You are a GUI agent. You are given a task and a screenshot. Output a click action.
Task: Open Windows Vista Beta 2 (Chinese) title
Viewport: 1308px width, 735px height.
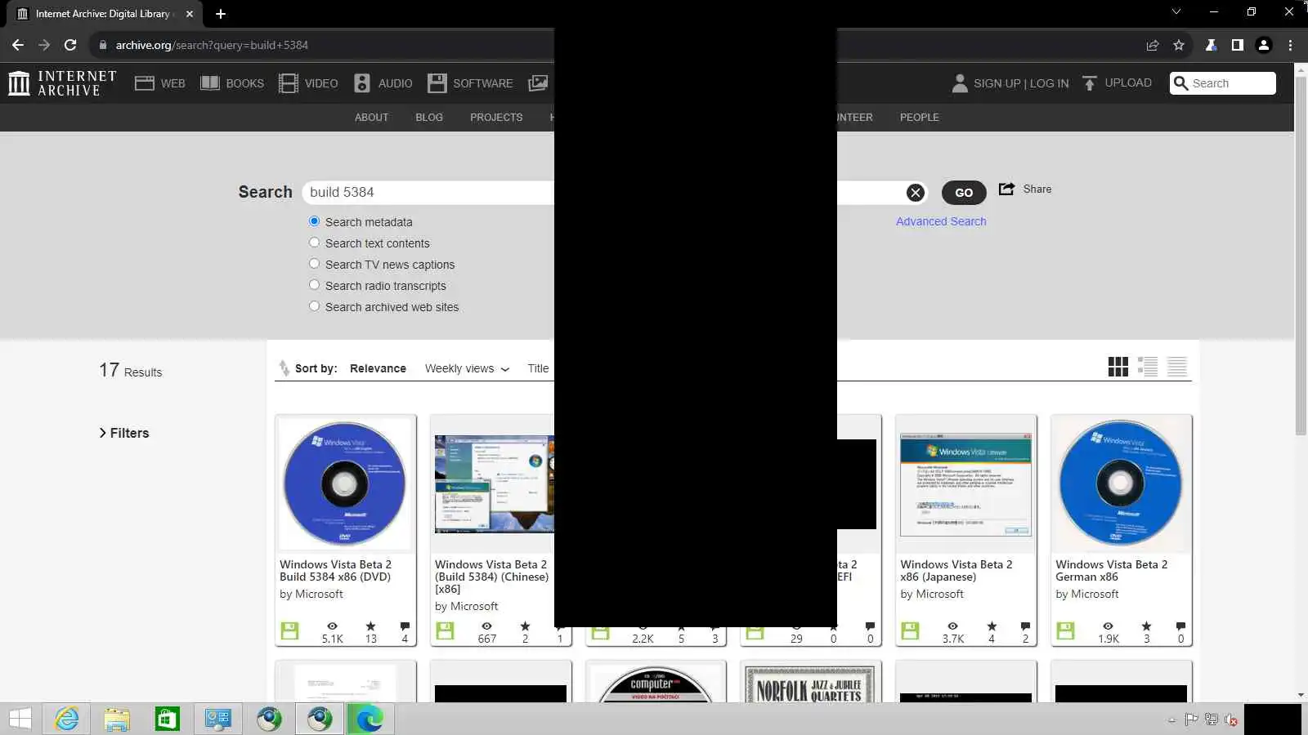pos(491,577)
